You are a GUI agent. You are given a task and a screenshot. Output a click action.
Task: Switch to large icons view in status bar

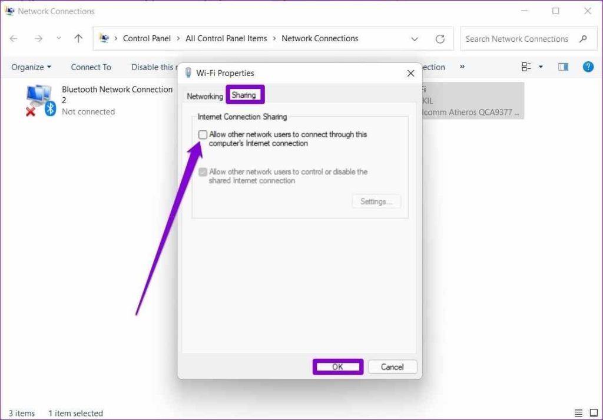594,414
